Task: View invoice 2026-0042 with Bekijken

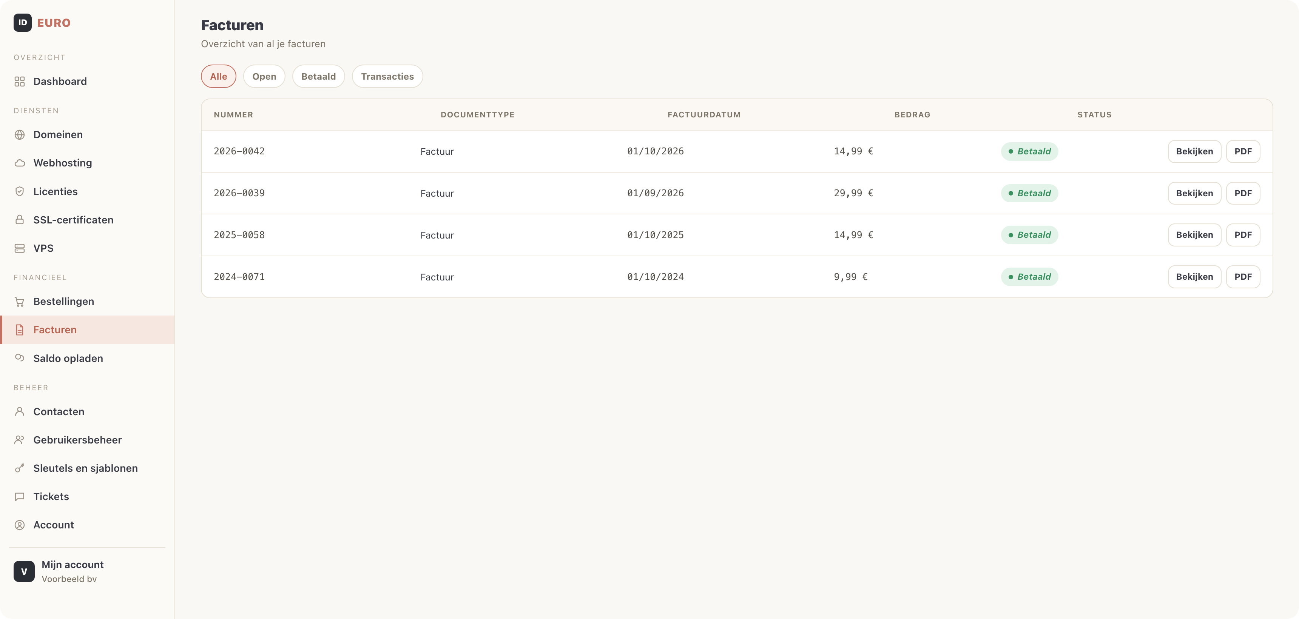Action: click(x=1195, y=151)
